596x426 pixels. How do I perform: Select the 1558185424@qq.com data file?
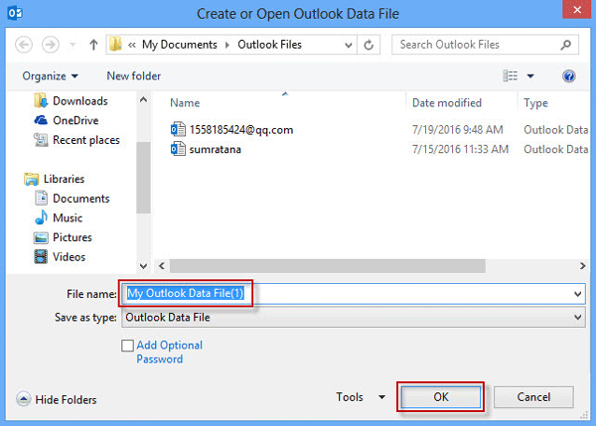(241, 130)
